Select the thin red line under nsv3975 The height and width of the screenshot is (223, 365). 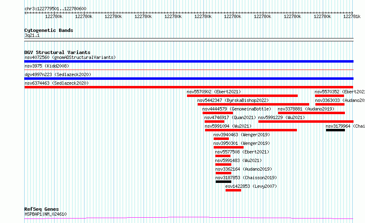point(189,70)
